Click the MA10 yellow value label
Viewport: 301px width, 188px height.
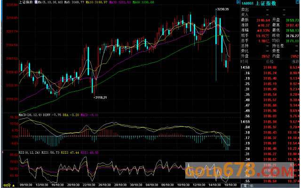pos(96,2)
